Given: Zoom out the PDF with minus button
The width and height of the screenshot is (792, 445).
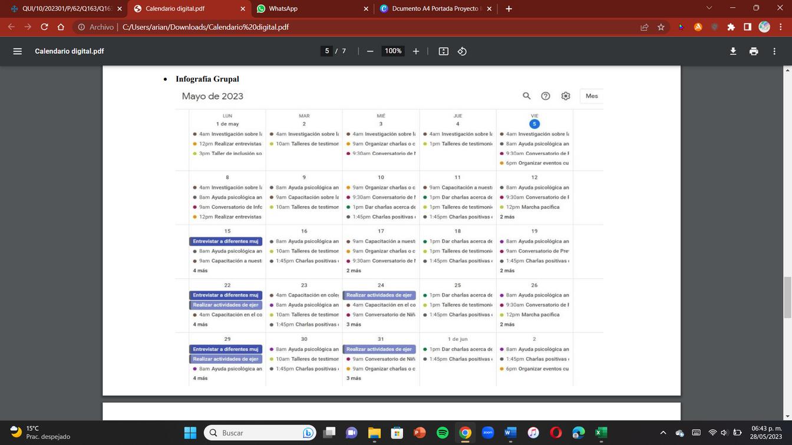Looking at the screenshot, I should click(x=370, y=51).
